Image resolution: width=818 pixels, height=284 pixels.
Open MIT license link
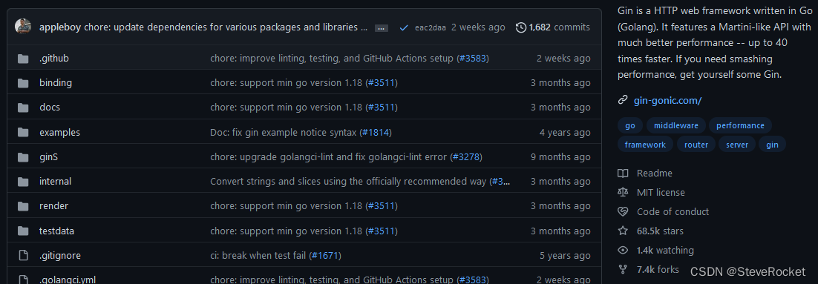661,192
